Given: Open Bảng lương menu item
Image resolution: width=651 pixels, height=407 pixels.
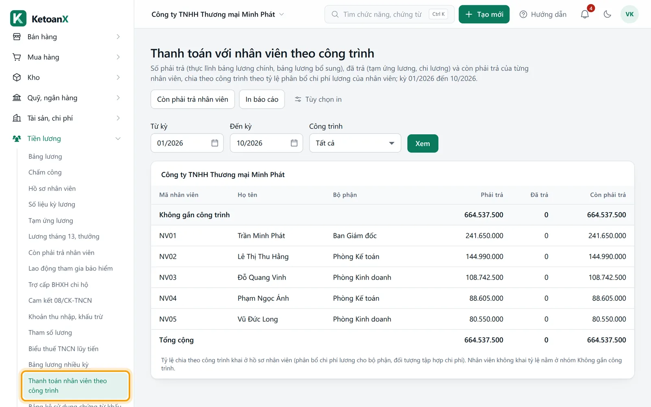Looking at the screenshot, I should point(45,156).
